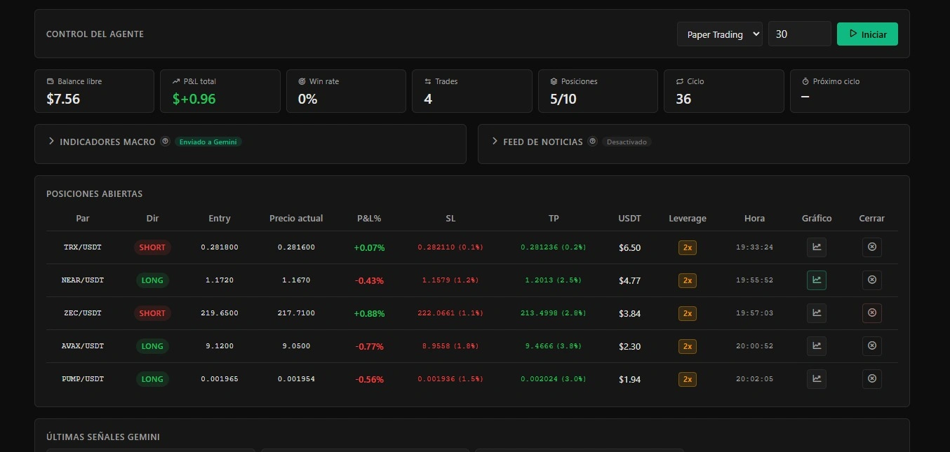This screenshot has width=950, height=452.
Task: Close the ZEC/USDT position
Action: pyautogui.click(x=872, y=313)
